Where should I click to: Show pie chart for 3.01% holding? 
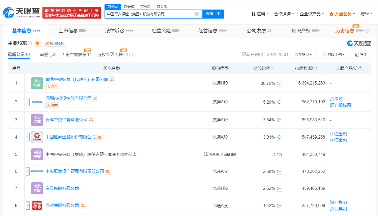pyautogui.click(x=279, y=137)
